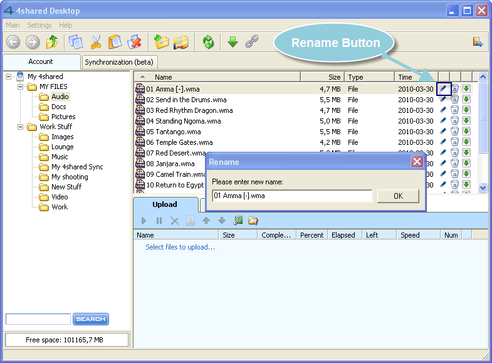Click rename pencil for 02 Send in the Drums

443,100
